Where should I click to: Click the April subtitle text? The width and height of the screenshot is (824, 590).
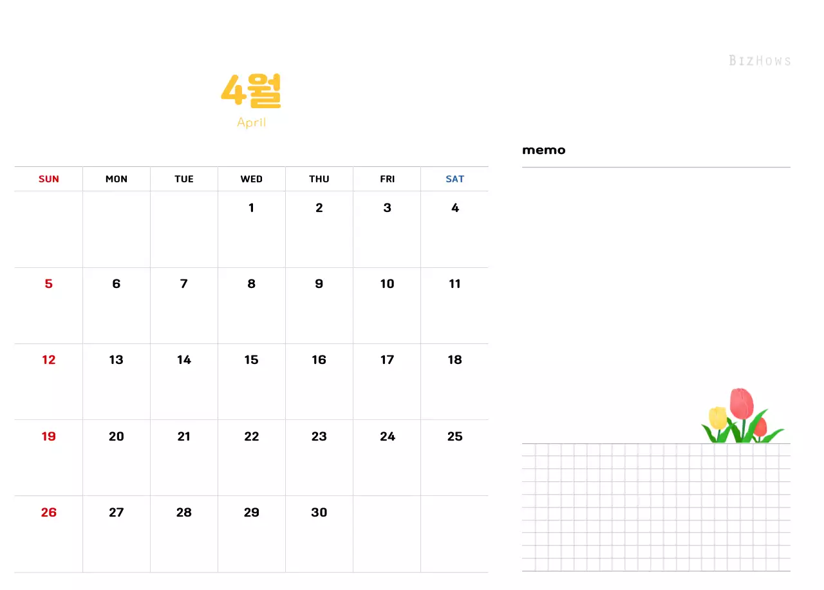coord(251,122)
